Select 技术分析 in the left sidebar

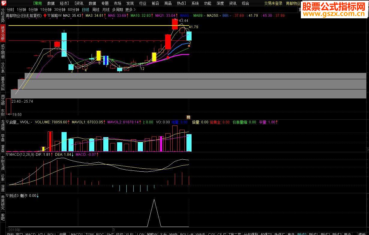(3, 33)
